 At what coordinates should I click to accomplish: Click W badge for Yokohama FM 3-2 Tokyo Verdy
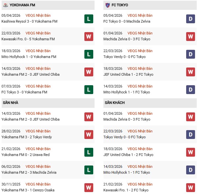coord(88,134)
